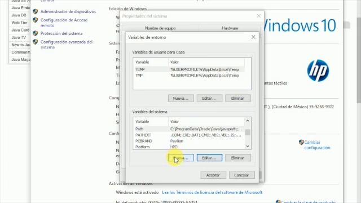Open Configuración de Acceso remoto link
Viewport: 361px width, 203px height.
[64, 23]
